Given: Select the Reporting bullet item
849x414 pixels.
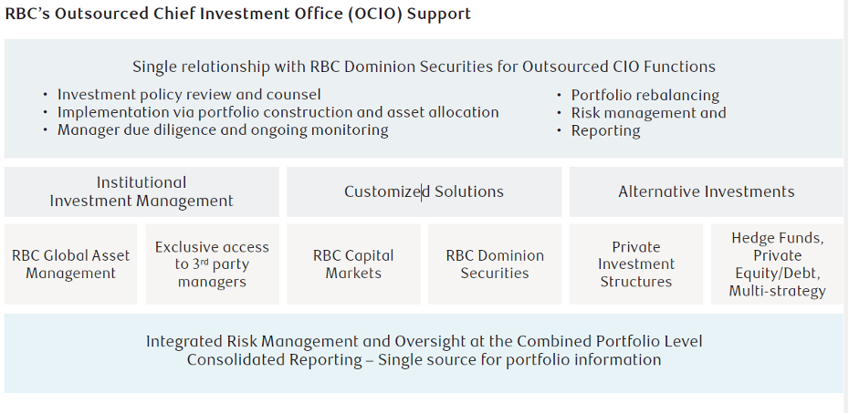Looking at the screenshot, I should 605,130.
